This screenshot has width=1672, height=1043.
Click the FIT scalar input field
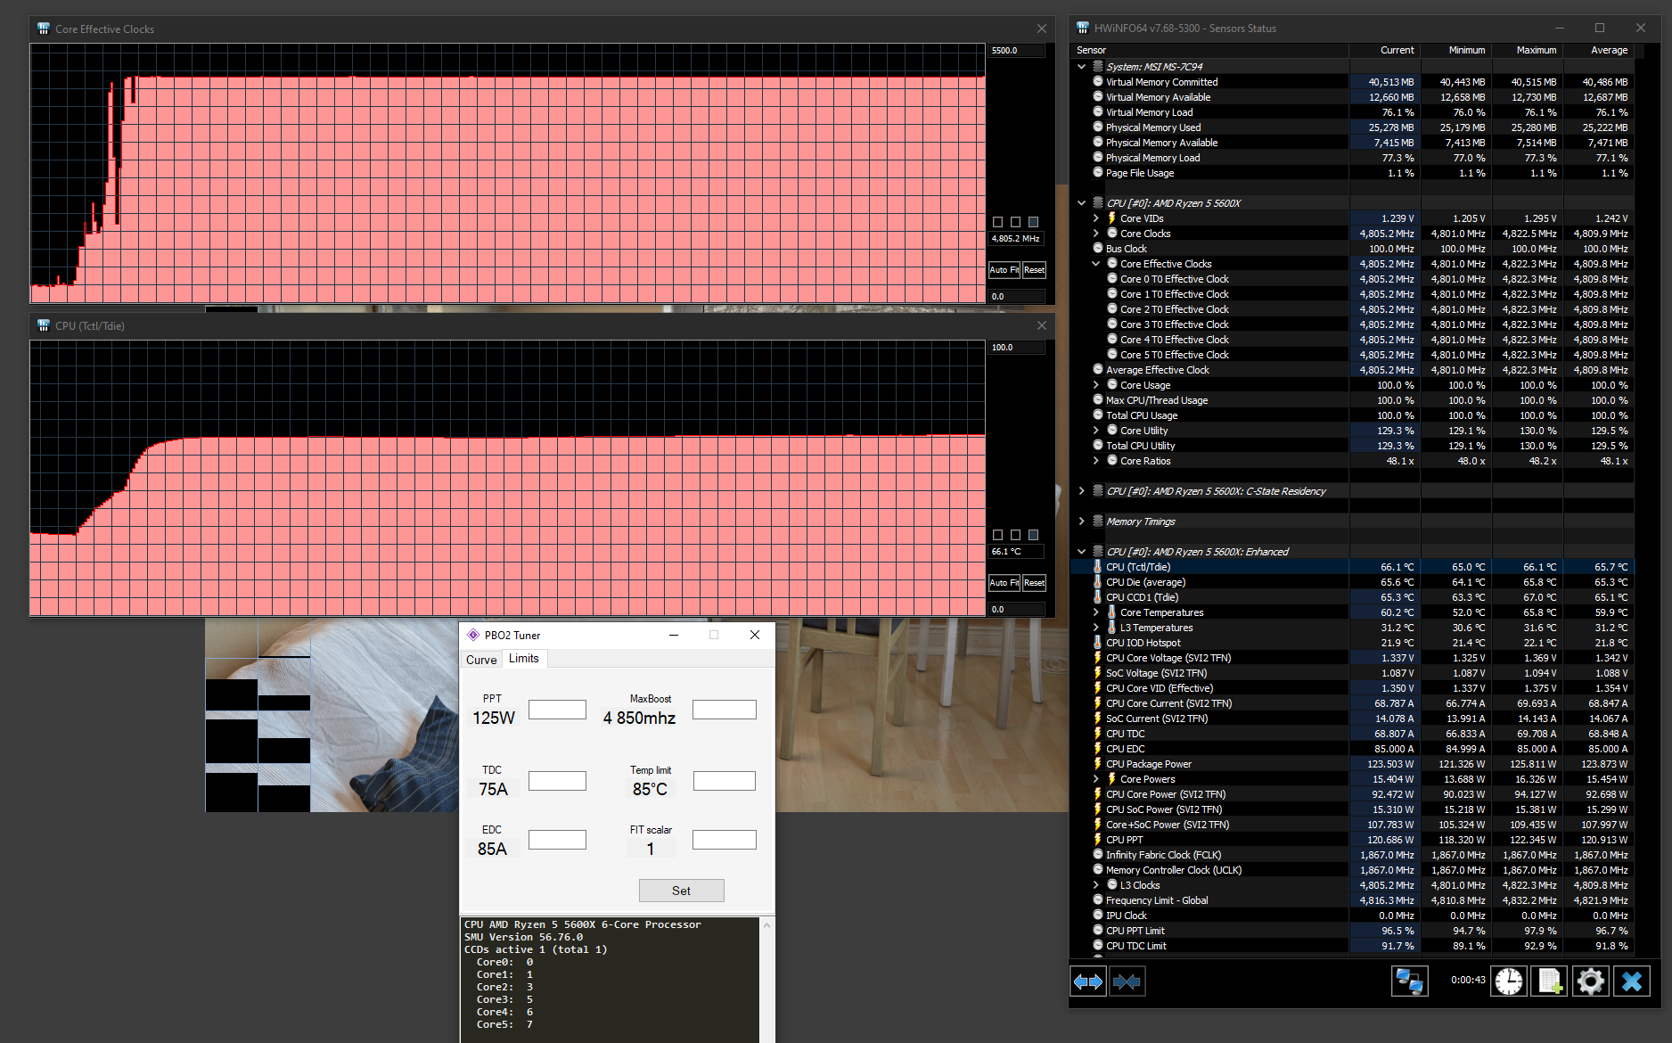(x=725, y=840)
